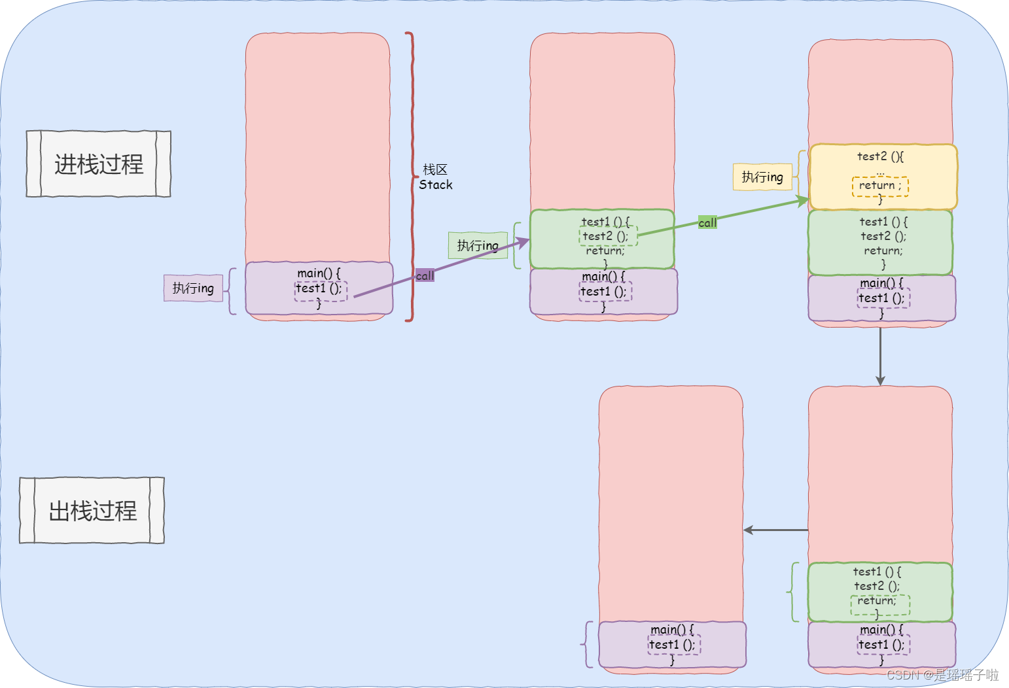Click test1 () frame containing the dashed return;
This screenshot has width=1009, height=688.
[x=880, y=592]
